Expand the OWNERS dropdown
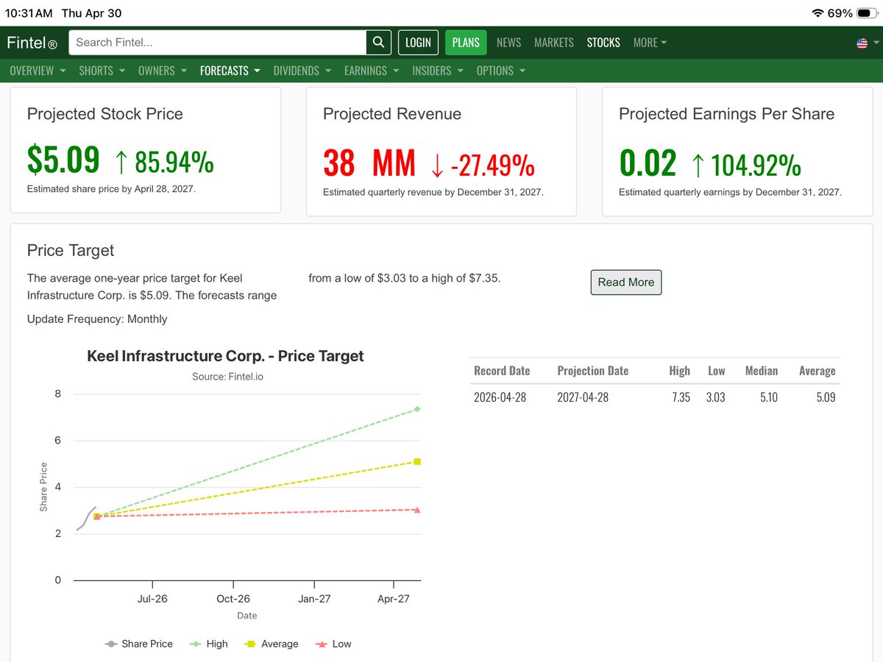This screenshot has height=662, width=883. click(x=163, y=71)
